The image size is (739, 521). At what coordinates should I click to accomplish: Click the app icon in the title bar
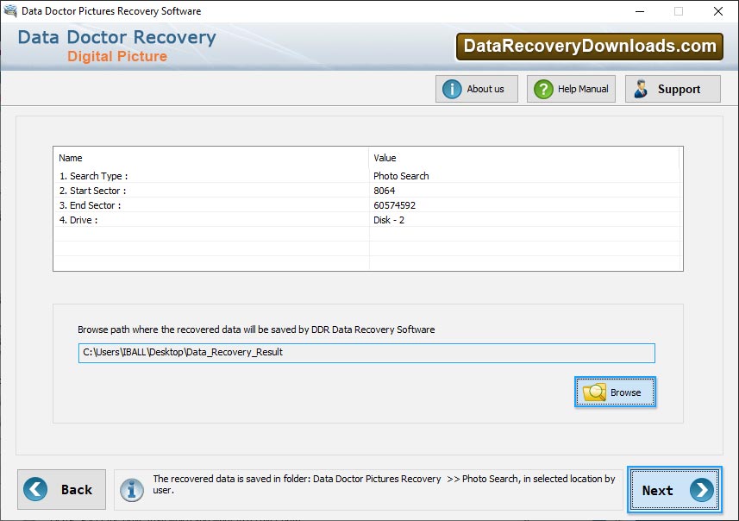click(x=10, y=10)
